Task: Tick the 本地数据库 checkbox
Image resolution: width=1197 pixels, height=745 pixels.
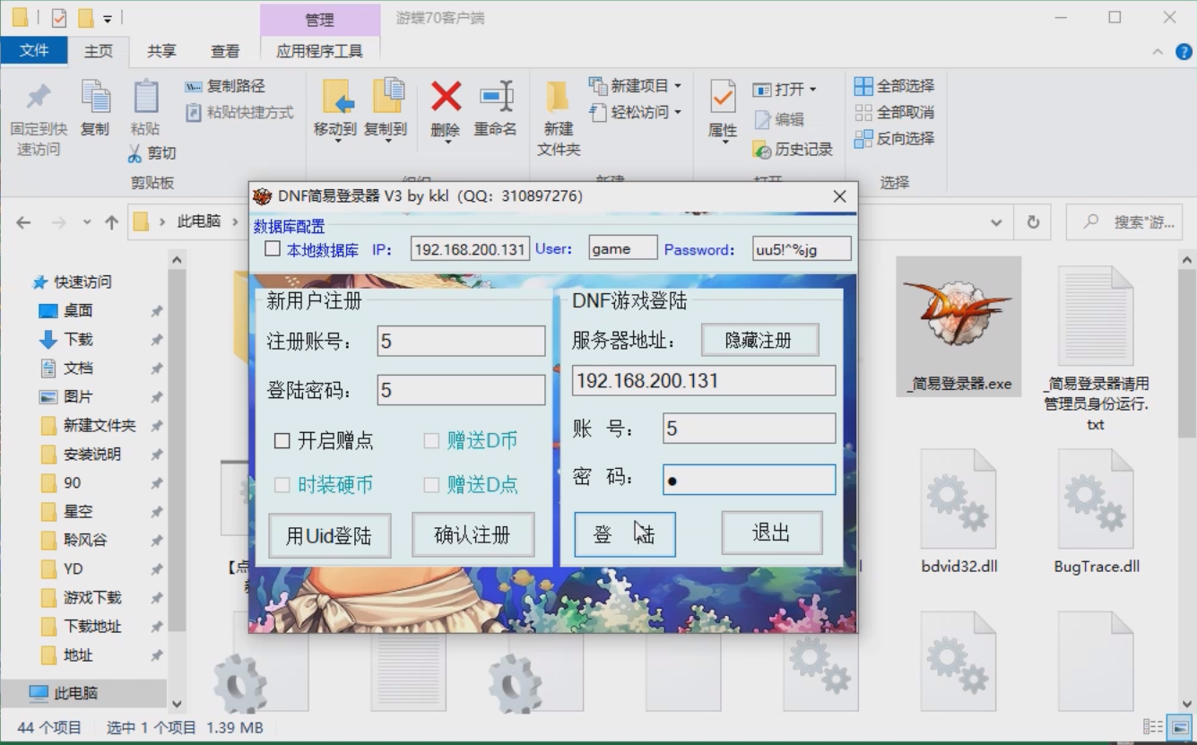Action: (273, 249)
